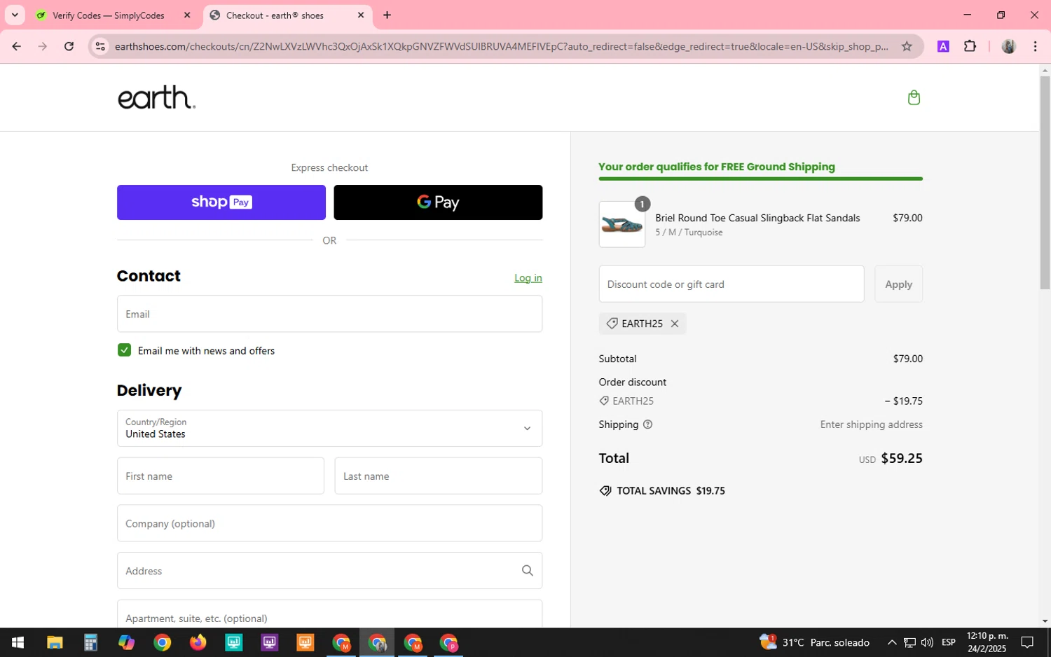1051x657 pixels.
Task: Pay with Google Pay button
Action: point(438,202)
